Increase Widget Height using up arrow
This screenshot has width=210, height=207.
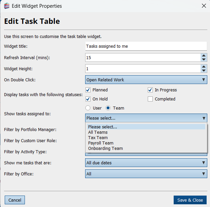point(204,67)
